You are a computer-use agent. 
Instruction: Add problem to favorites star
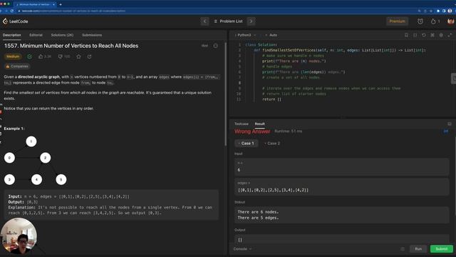(x=78, y=56)
